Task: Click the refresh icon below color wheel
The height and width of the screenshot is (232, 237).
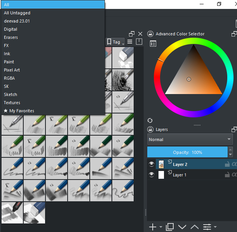Action: (150, 120)
